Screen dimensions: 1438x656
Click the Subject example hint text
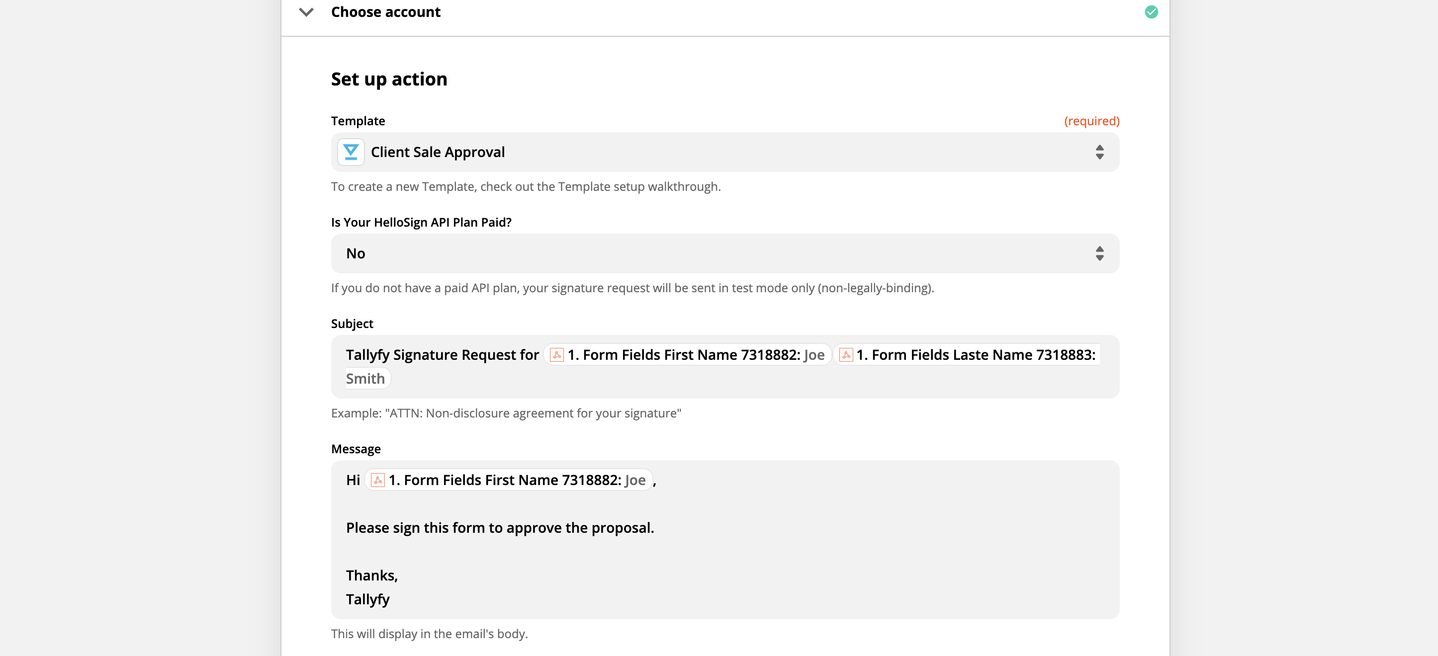[x=506, y=413]
